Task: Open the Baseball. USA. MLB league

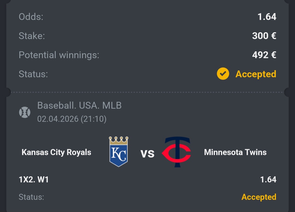Action: tap(79, 105)
